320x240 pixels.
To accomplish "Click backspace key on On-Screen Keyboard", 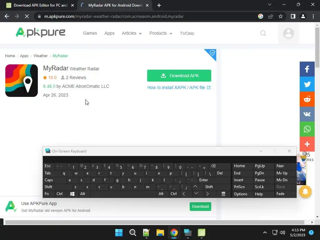I will [x=219, y=166].
